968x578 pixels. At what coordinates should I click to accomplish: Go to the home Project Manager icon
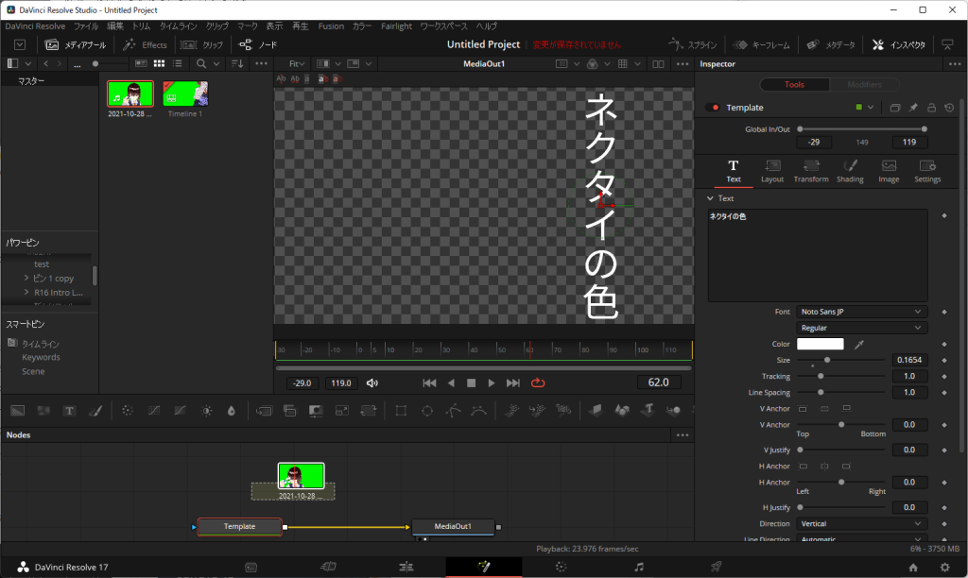(913, 568)
